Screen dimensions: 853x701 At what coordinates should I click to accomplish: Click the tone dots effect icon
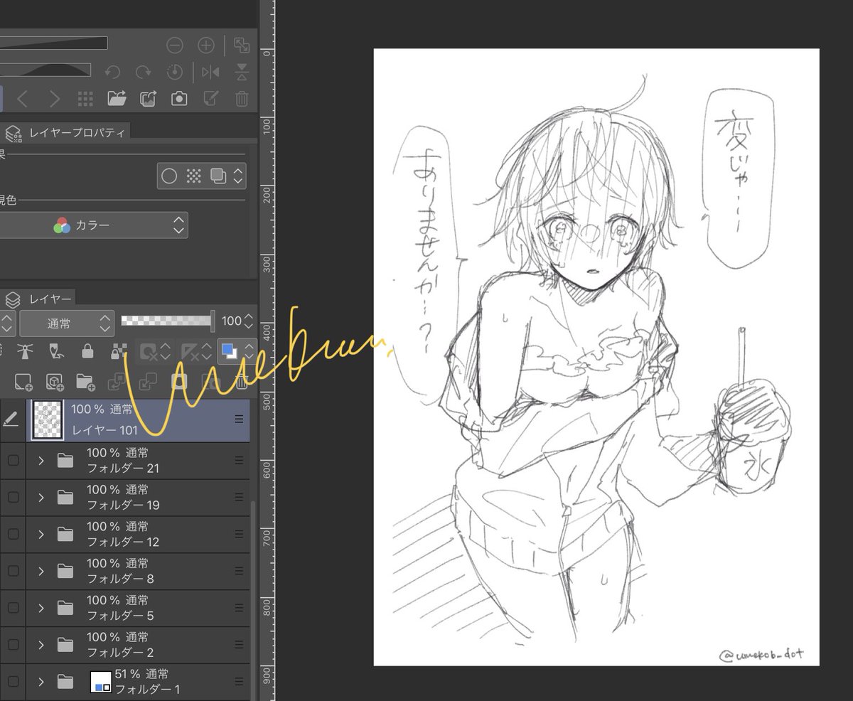click(x=193, y=176)
